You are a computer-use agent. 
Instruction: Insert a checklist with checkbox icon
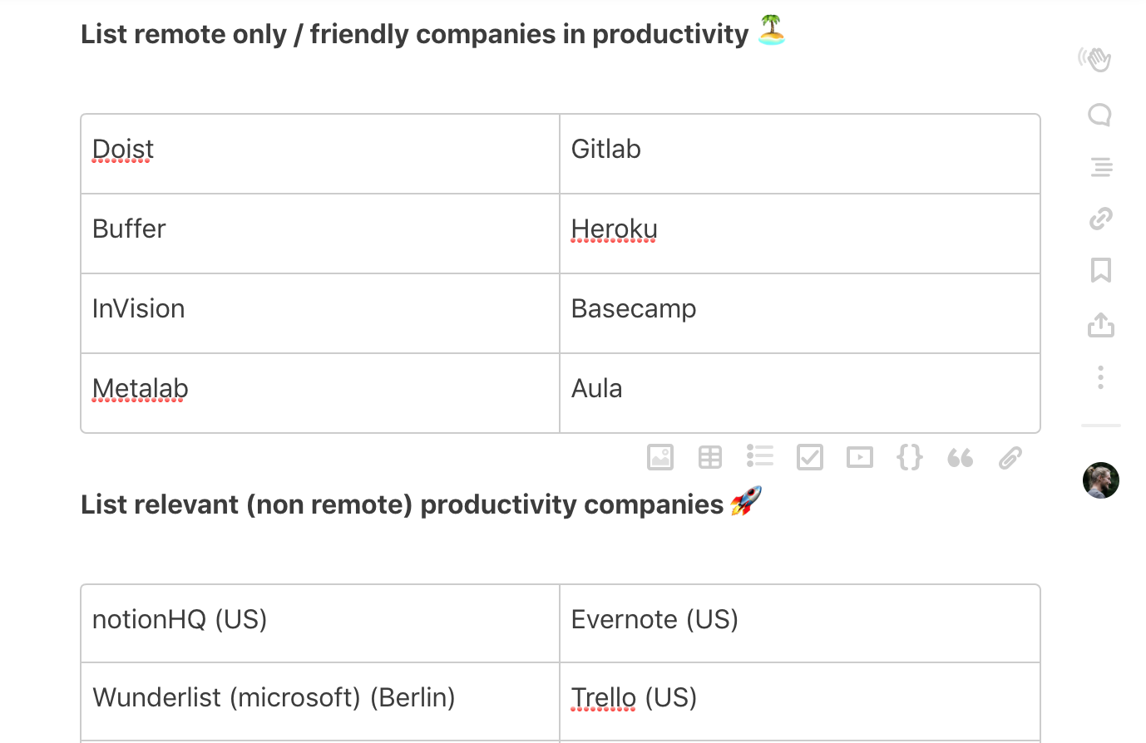coord(810,457)
